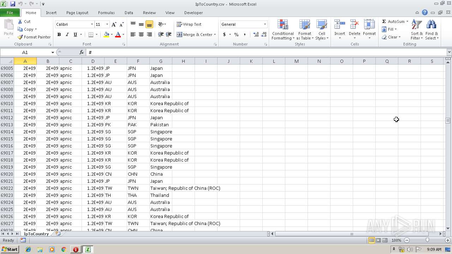The image size is (452, 254).
Task: Click Insert cells button
Action: [x=340, y=30]
